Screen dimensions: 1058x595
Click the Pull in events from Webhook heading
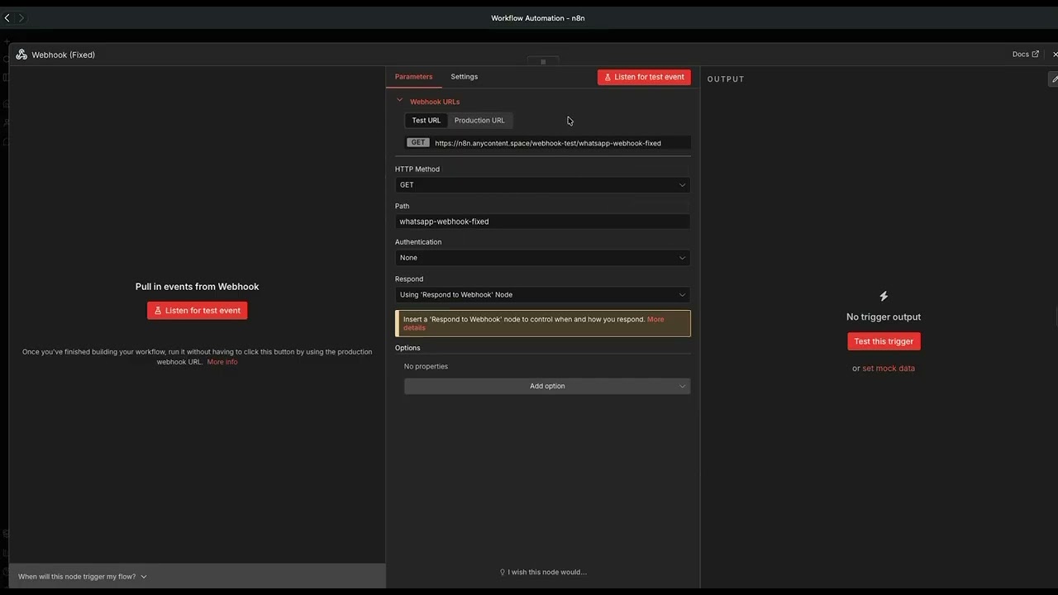point(197,287)
